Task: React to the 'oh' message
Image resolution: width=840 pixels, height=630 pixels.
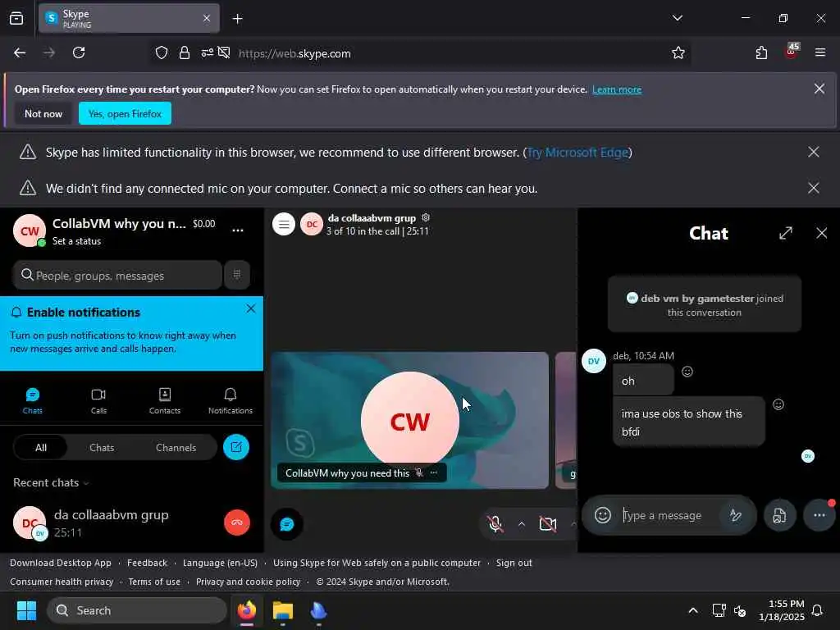Action: pos(687,372)
